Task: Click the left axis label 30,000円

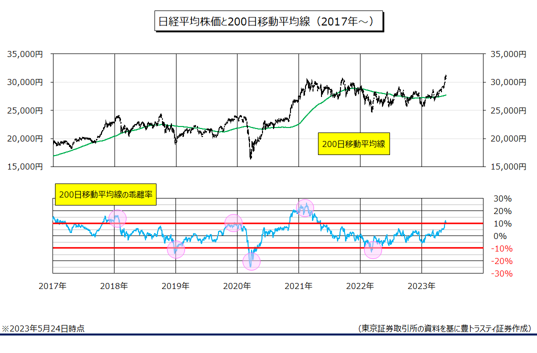Action: [25, 82]
